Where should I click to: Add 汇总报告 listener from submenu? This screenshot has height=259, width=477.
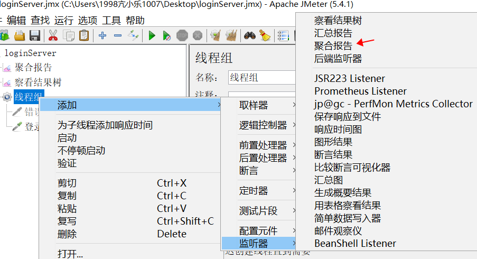[x=333, y=33]
